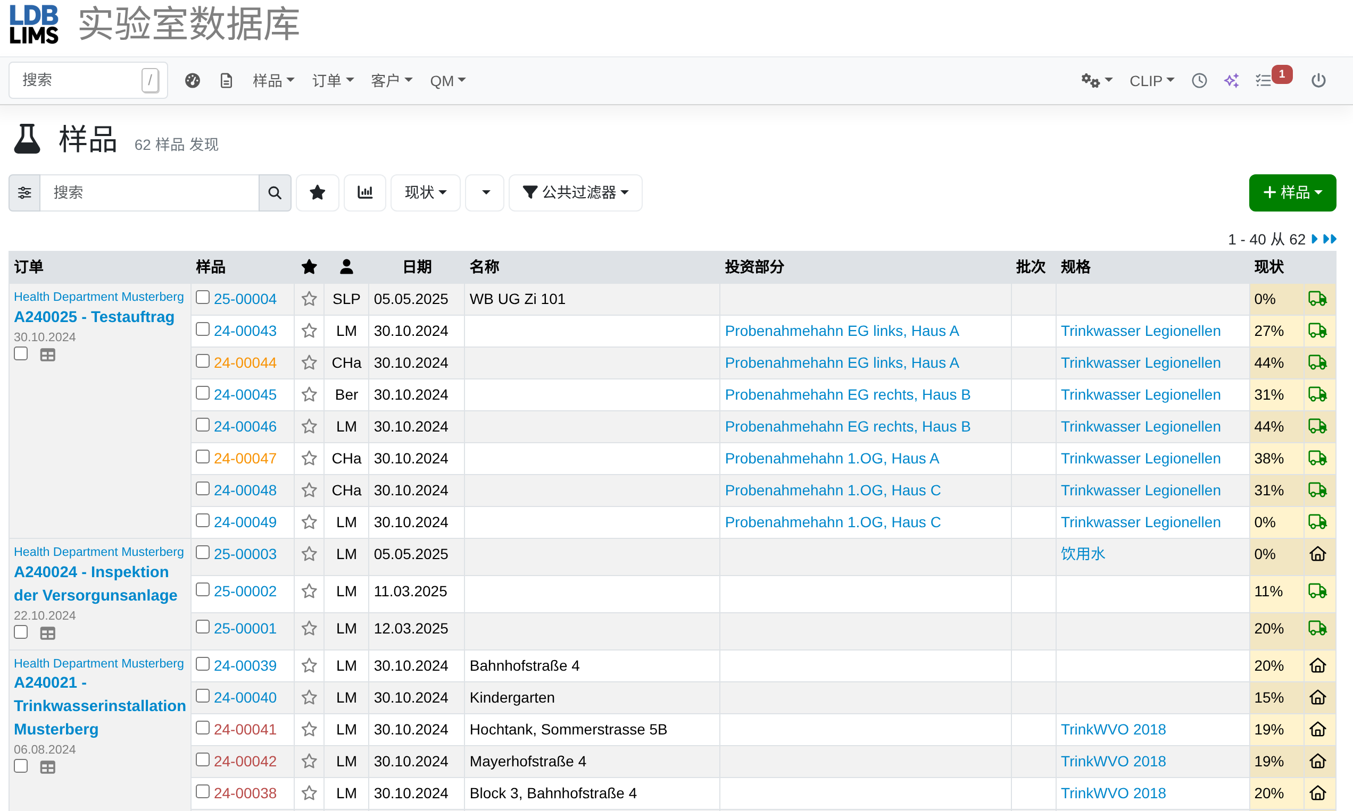Check the box for sample 24-00045
1353x811 pixels.
[x=202, y=393]
